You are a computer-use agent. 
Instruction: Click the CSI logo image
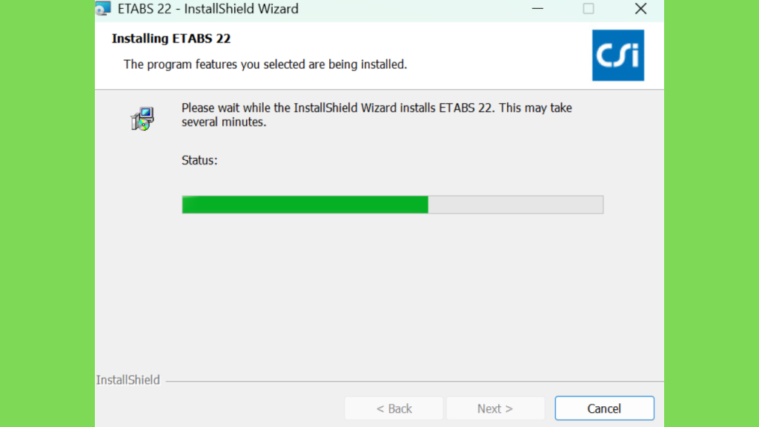click(617, 55)
